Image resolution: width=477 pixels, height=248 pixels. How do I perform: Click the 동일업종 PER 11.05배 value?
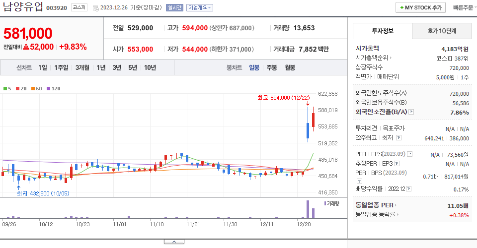pyautogui.click(x=458, y=206)
